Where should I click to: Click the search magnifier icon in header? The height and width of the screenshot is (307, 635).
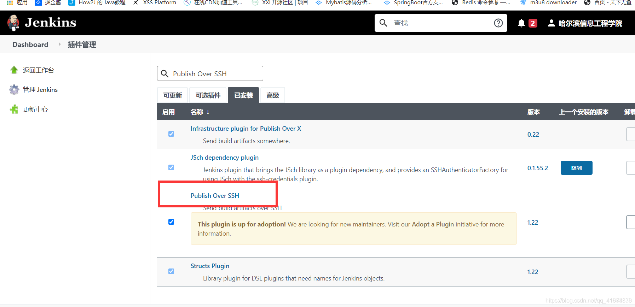click(x=383, y=23)
